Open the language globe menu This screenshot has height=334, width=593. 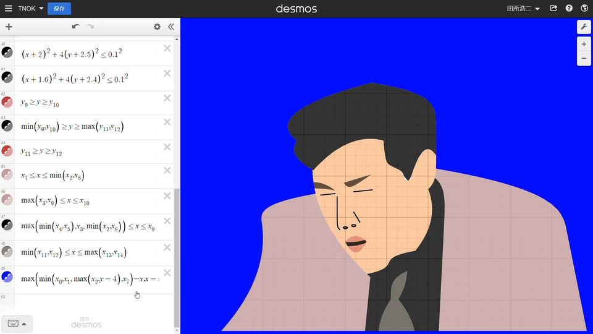coord(584,9)
